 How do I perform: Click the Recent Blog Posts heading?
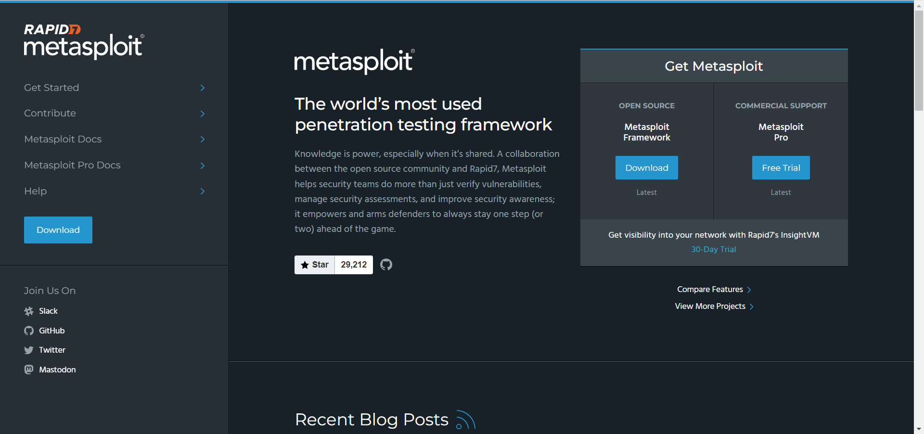372,420
